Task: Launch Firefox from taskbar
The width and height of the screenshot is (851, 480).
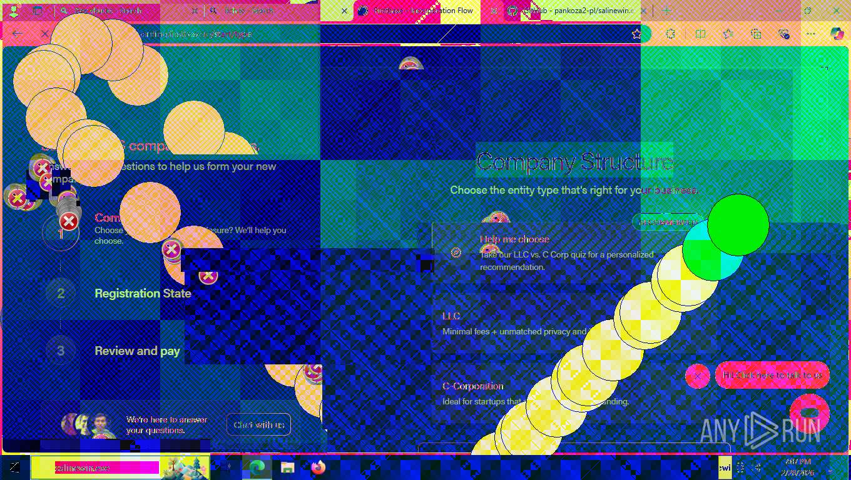Action: 318,467
